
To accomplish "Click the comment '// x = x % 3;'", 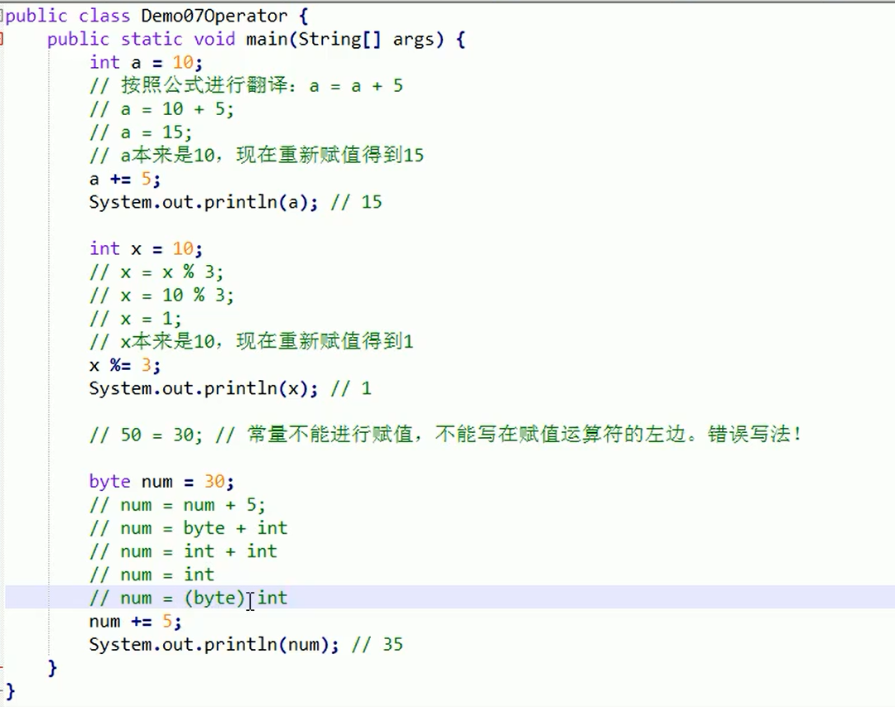I will pyautogui.click(x=156, y=272).
